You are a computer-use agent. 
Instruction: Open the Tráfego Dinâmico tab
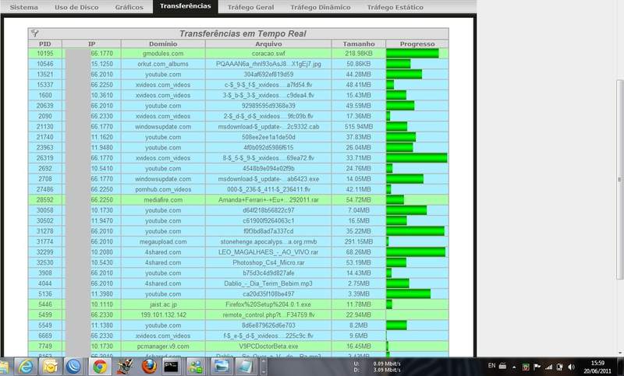point(321,7)
